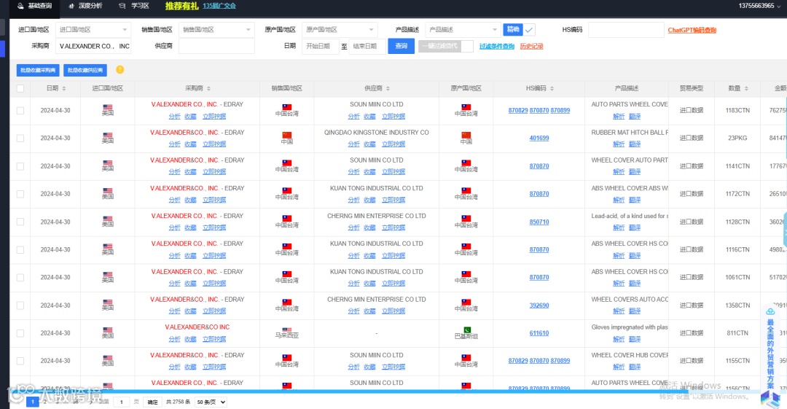Click 解析 under RUBBER MAT HITCH BALL
787x409 pixels.
pos(619,144)
